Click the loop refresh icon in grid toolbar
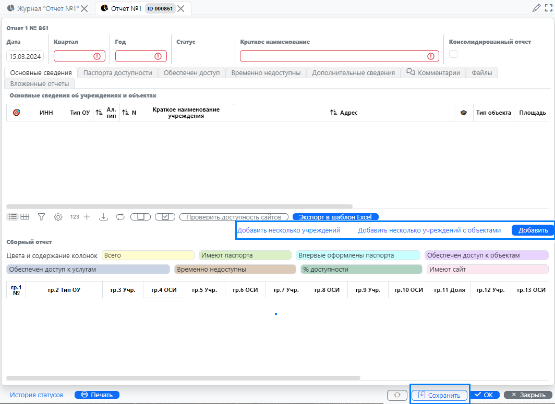The height and width of the screenshot is (404, 555). 120,217
